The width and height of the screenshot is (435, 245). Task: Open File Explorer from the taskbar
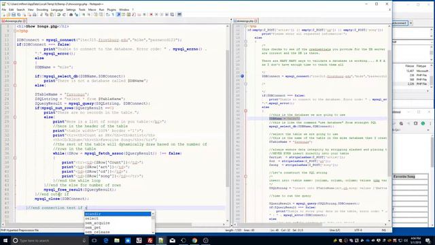117,240
